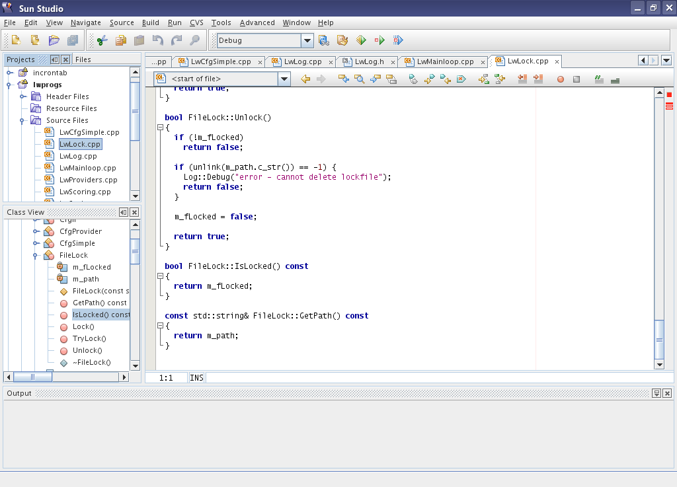Select LwScoring.cpp in the project tree

[85, 192]
